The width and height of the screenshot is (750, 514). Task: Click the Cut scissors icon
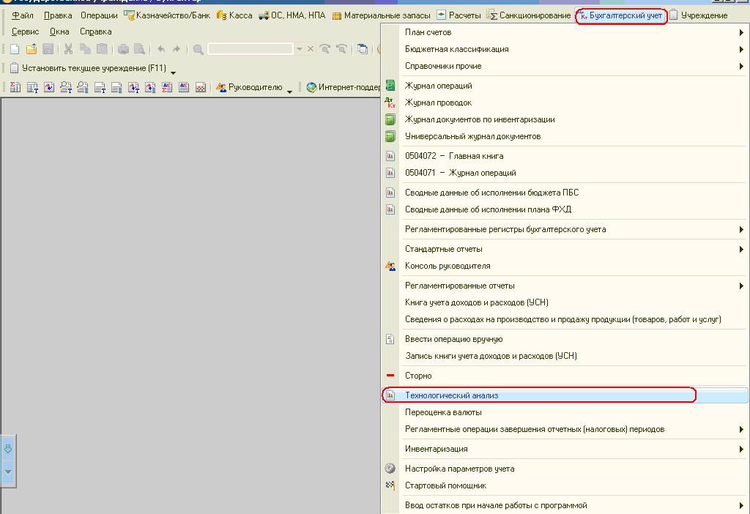pos(68,49)
